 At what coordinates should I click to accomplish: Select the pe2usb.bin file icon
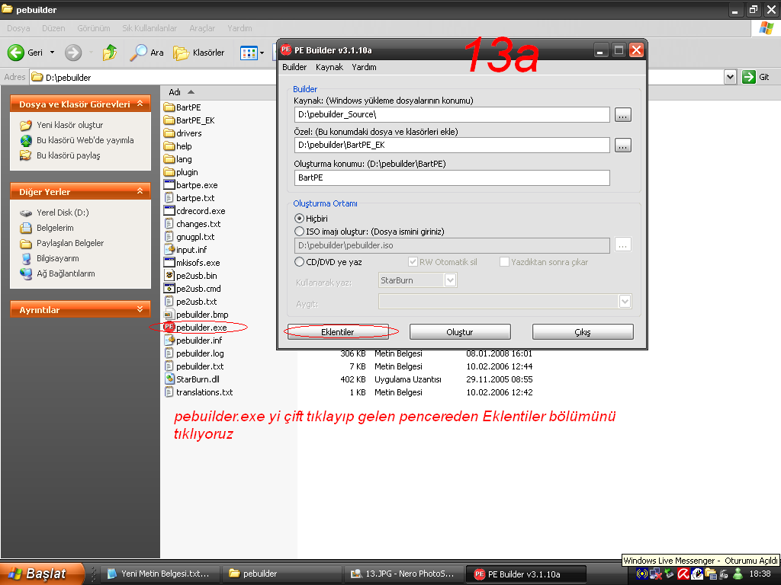click(x=169, y=275)
